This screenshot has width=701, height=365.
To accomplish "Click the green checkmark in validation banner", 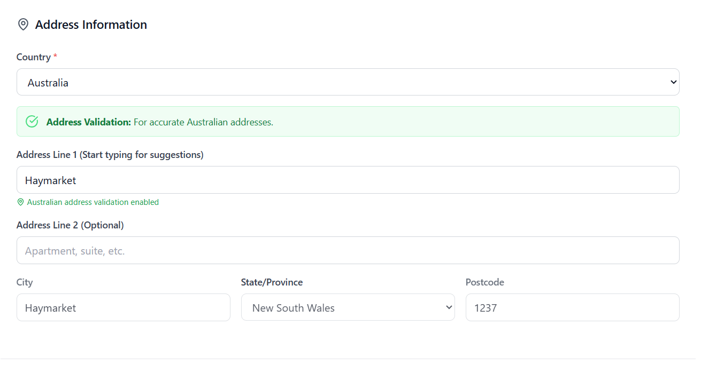I will tap(32, 122).
